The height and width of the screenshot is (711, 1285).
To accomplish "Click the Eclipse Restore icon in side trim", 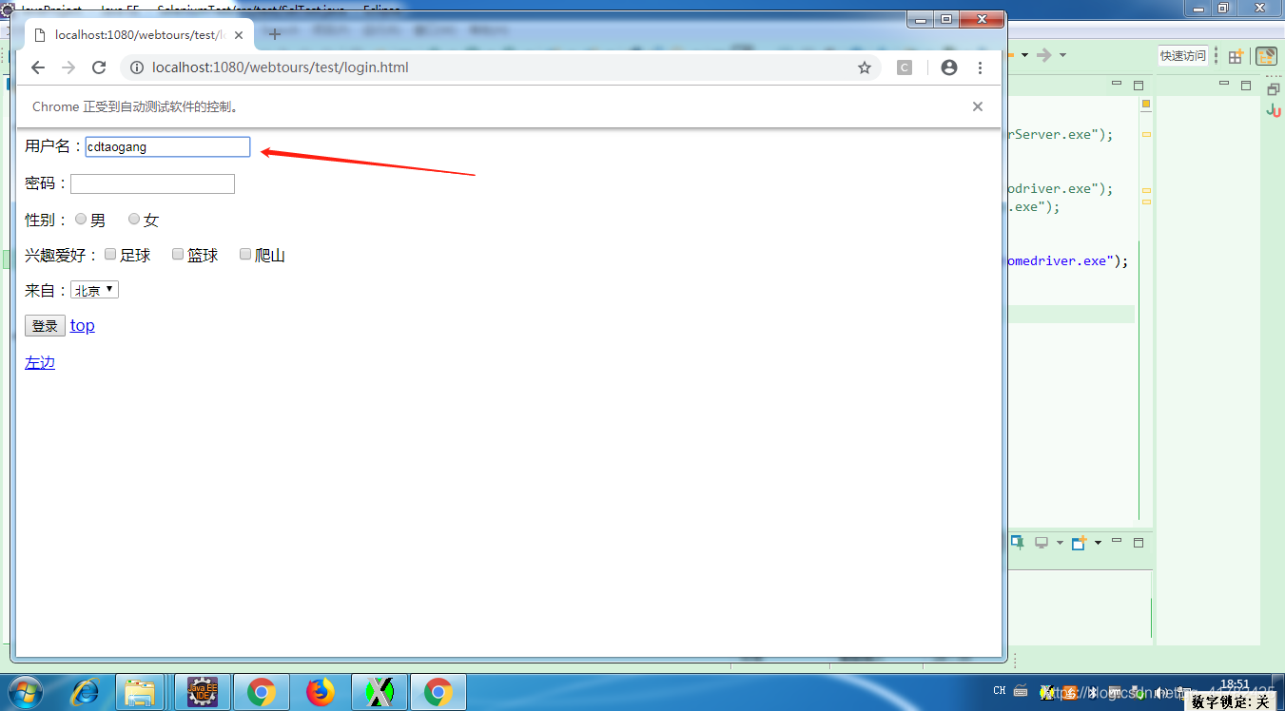I will tap(1274, 89).
